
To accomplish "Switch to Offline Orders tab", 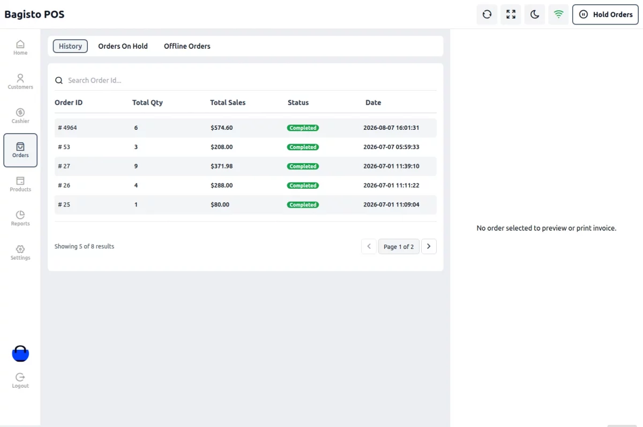I will pos(187,46).
